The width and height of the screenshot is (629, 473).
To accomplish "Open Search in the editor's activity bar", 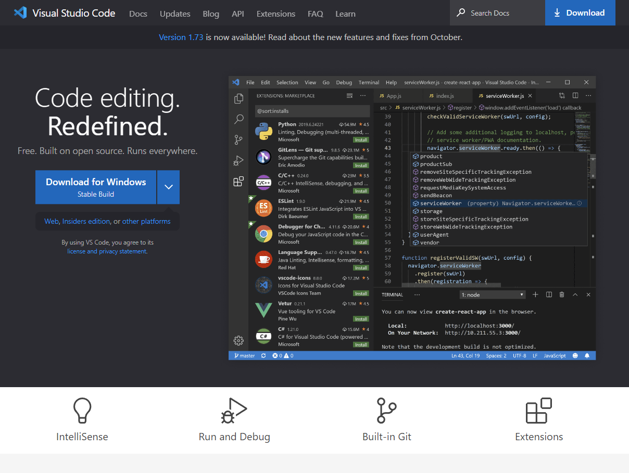I will 239,119.
